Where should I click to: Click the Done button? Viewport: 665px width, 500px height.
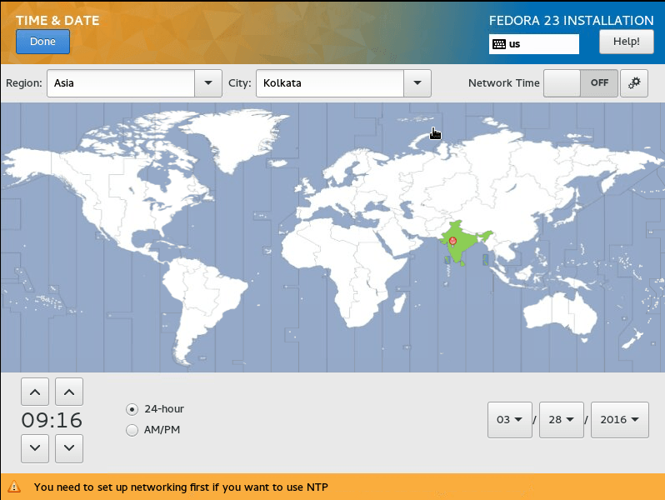point(42,42)
